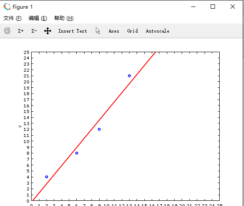Activate the pan arrows tool
This screenshot has width=244, height=206.
pyautogui.click(x=48, y=31)
